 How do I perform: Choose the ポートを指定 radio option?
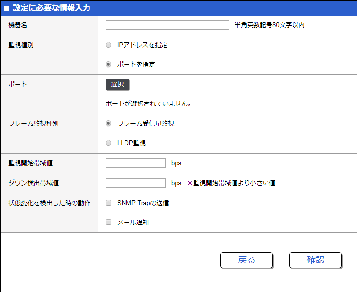pyautogui.click(x=108, y=64)
